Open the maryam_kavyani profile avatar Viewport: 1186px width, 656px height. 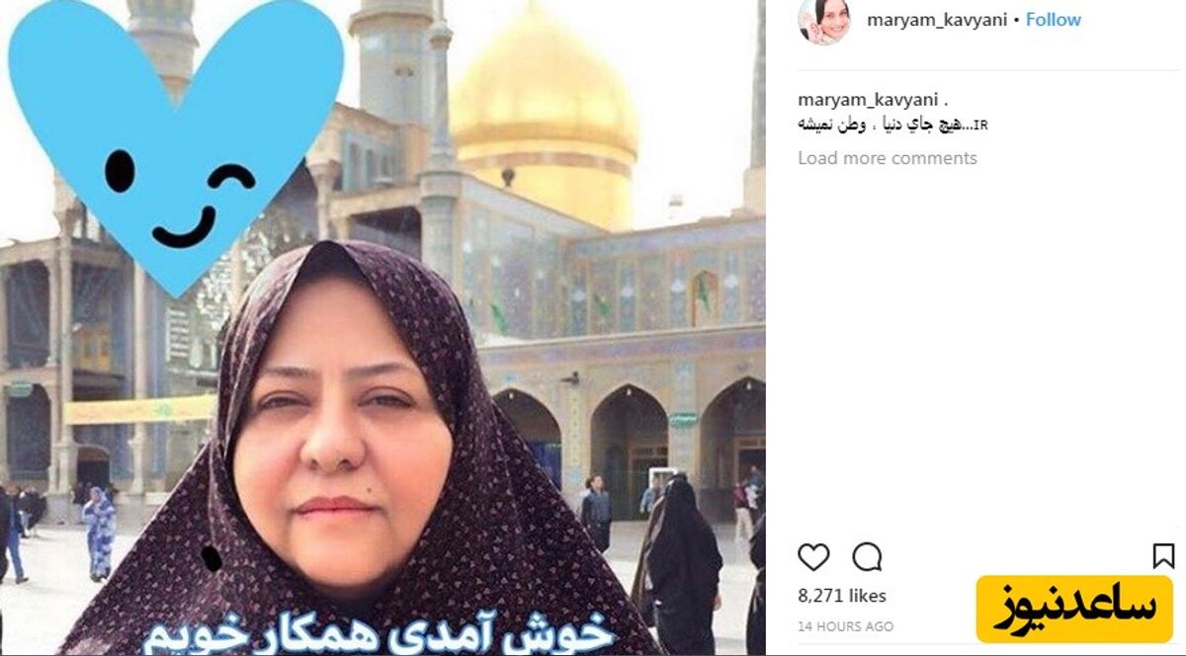coord(824,21)
